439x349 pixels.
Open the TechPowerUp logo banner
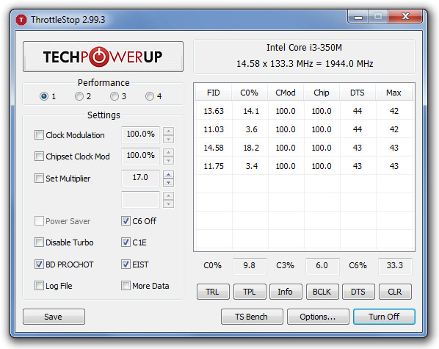click(103, 57)
